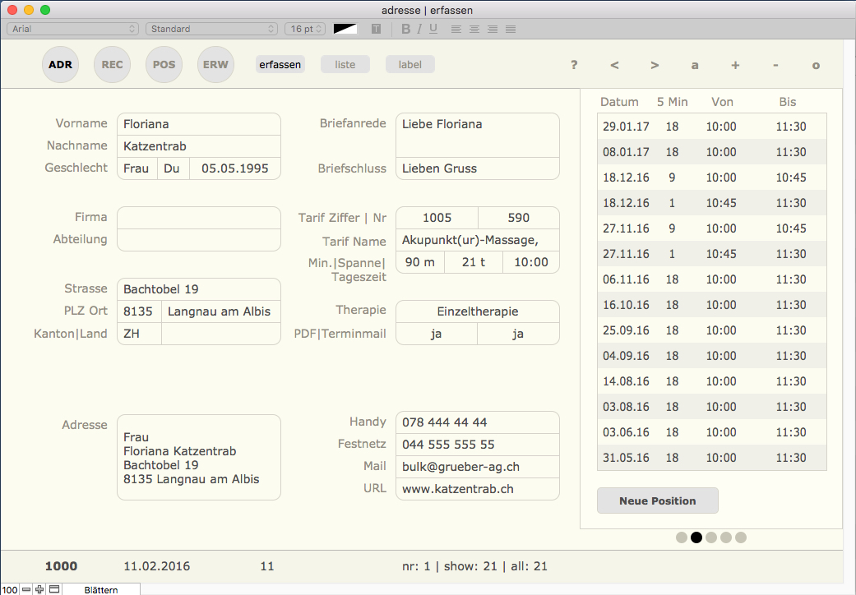Switch to the liste view tab
Viewport: 856px width, 595px height.
(345, 65)
